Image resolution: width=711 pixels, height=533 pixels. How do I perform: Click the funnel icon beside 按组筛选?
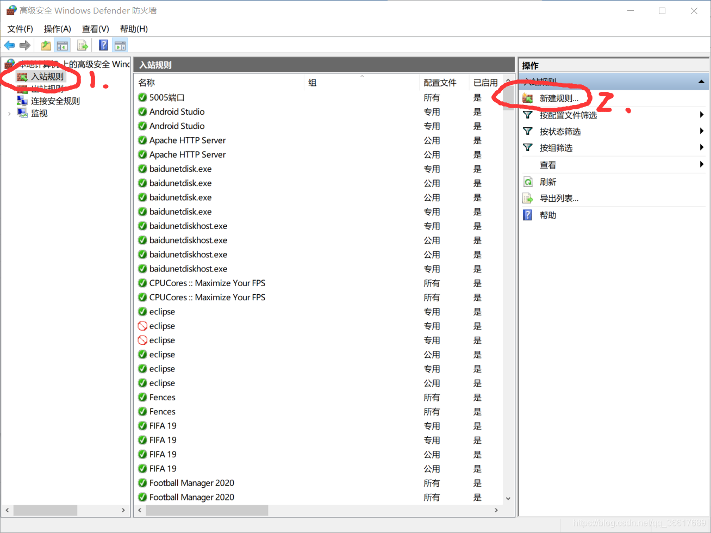click(527, 147)
